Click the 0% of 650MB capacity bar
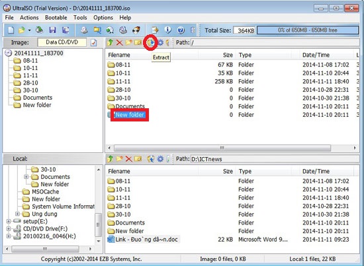The image size is (364, 266). point(308,30)
